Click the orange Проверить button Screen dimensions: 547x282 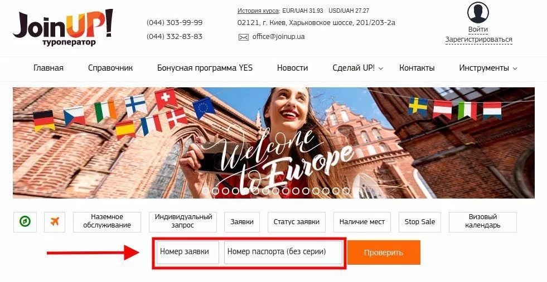coord(384,253)
